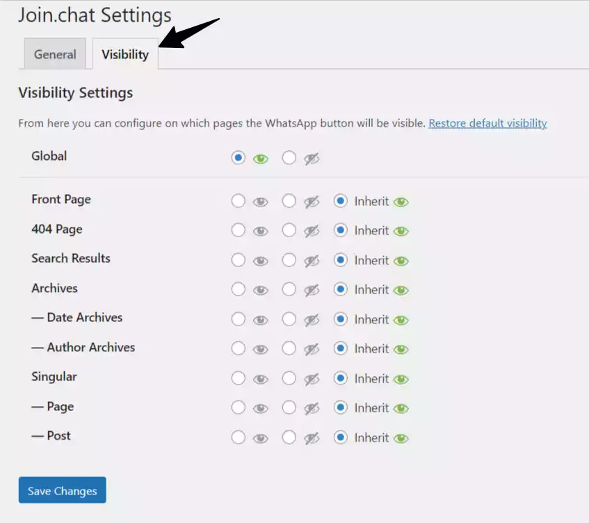Screen dimensions: 589x523
Task: Set Singular to visible radio
Action: (238, 378)
